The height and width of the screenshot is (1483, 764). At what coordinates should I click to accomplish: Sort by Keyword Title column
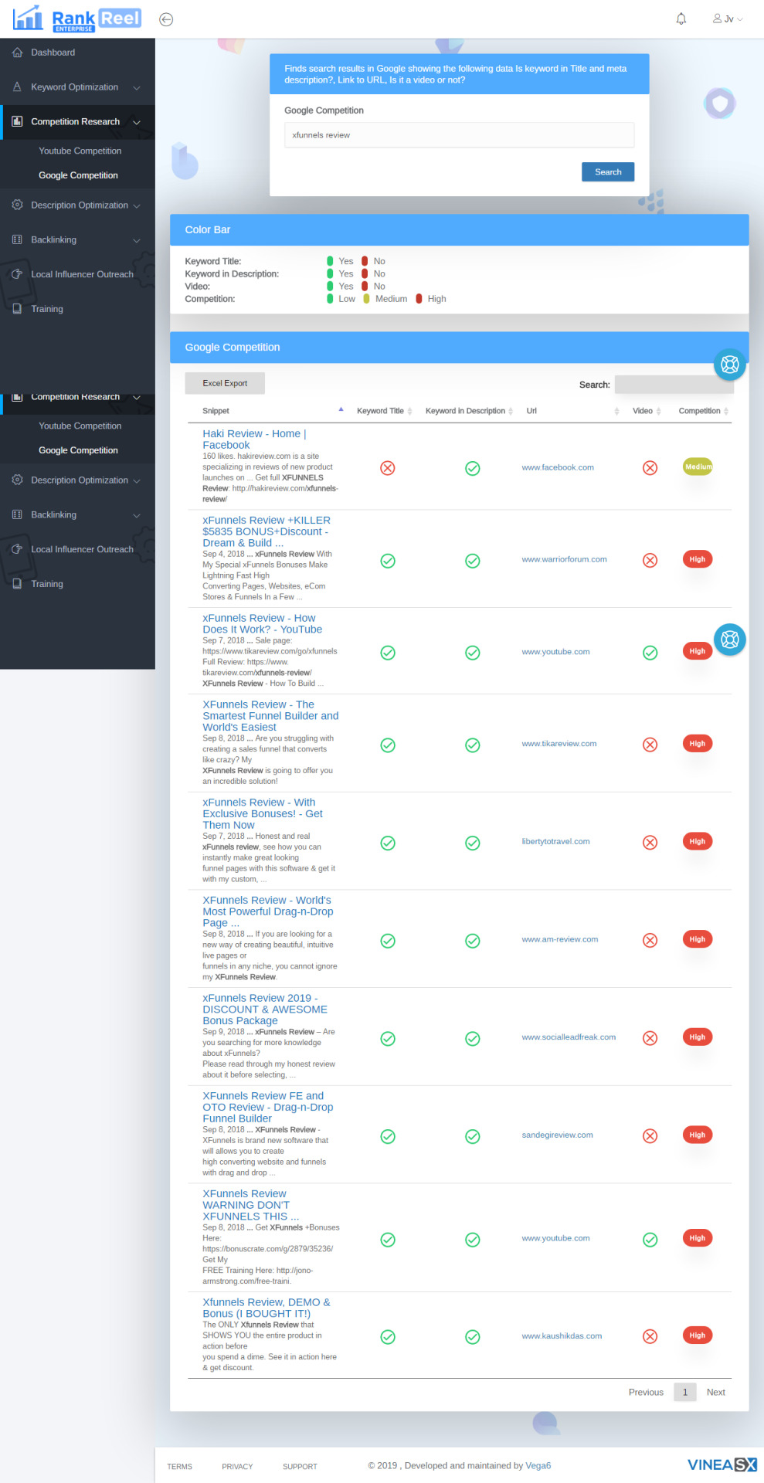tap(380, 411)
